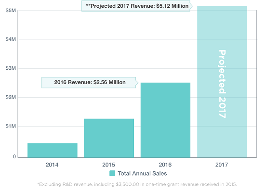Select the $2M y-axis label
Viewport: 265px width, 192px height.
click(11, 97)
